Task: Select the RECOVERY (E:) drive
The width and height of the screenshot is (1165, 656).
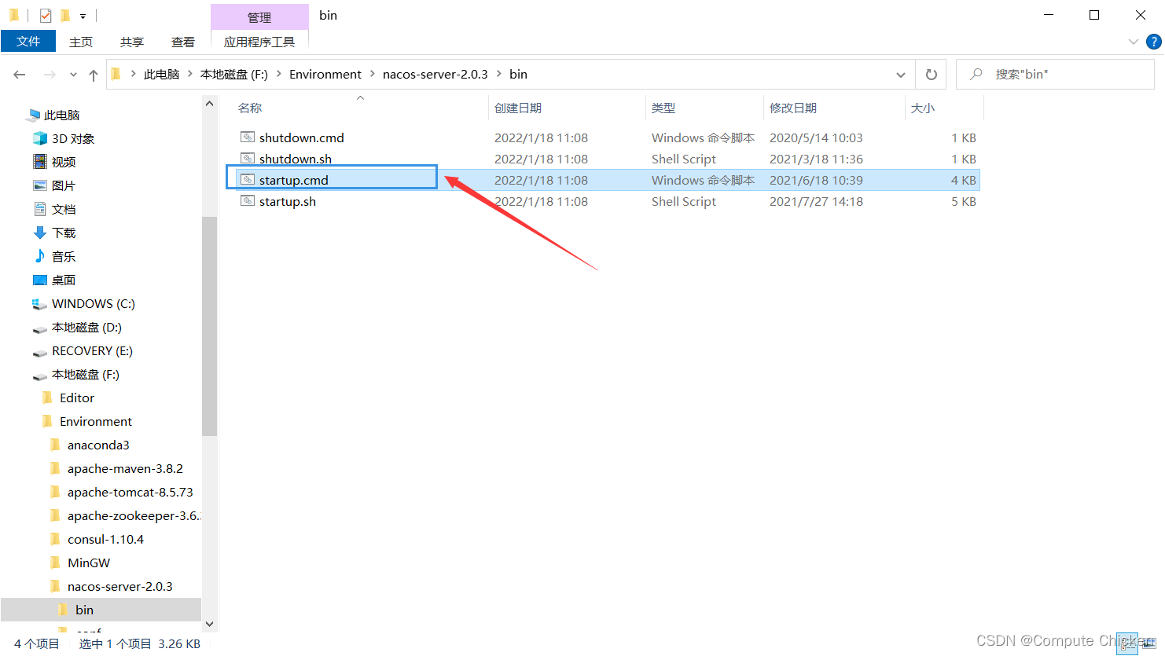Action: tap(92, 351)
